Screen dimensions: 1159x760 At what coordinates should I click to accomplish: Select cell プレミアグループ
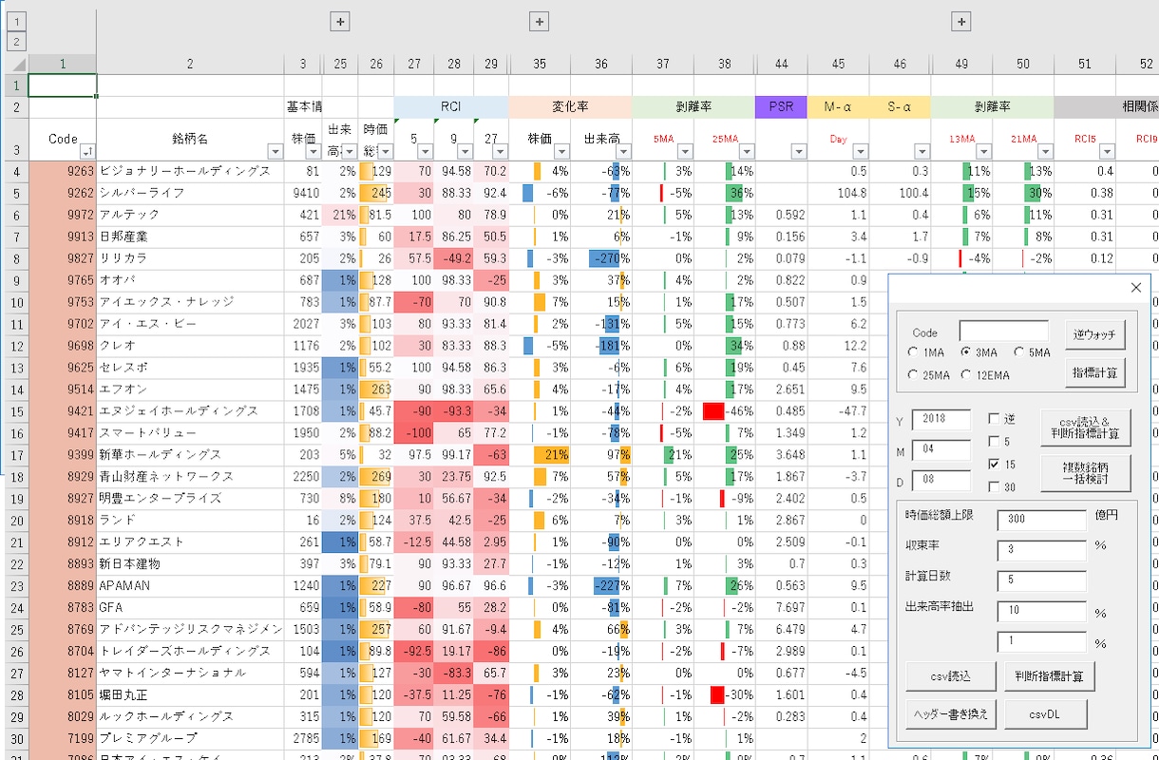pyautogui.click(x=190, y=738)
